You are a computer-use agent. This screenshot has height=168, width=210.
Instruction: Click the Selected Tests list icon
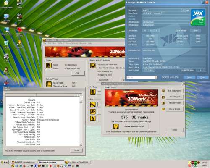(49, 84)
